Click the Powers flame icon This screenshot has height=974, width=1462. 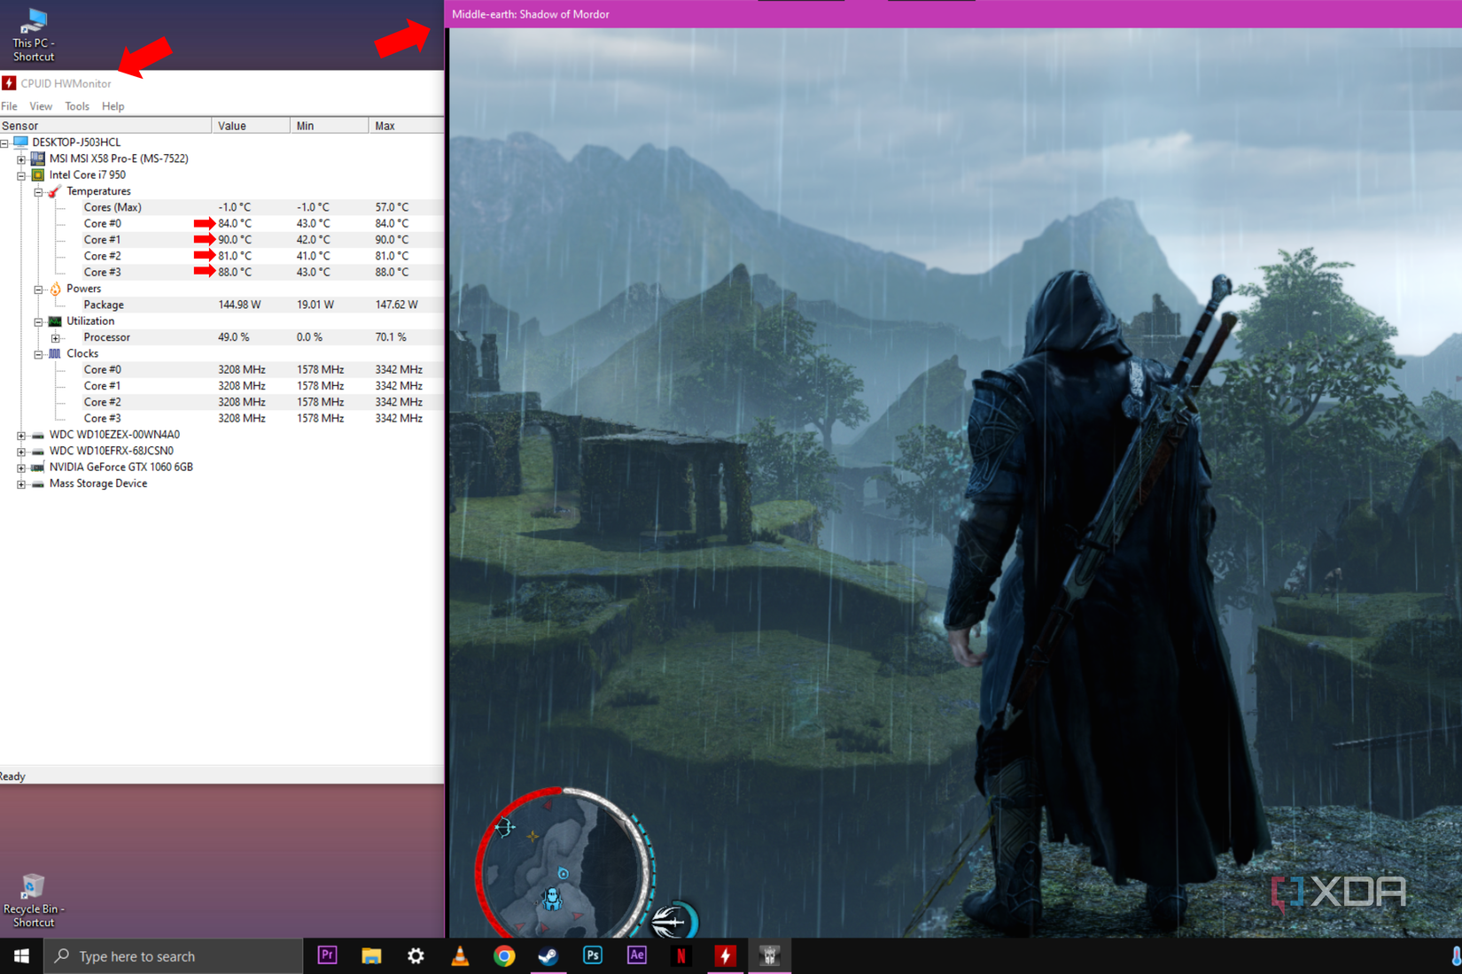click(55, 289)
